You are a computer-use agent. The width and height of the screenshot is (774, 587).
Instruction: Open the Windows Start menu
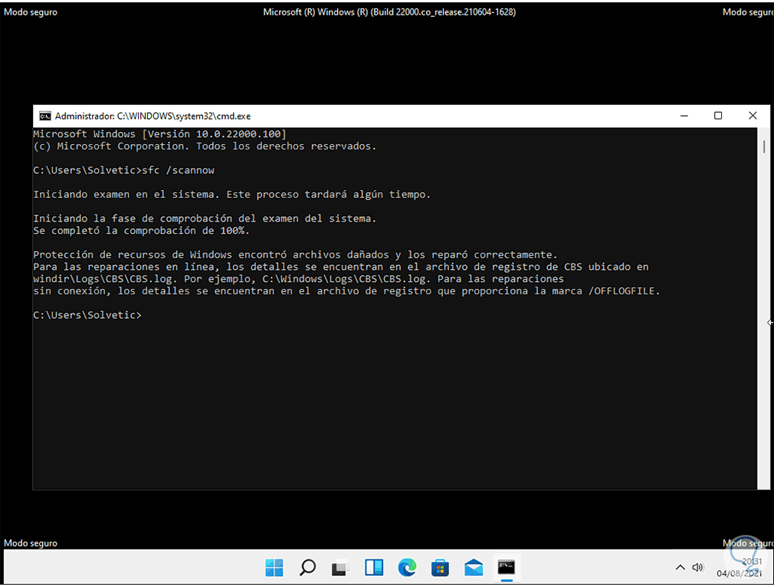pyautogui.click(x=274, y=567)
